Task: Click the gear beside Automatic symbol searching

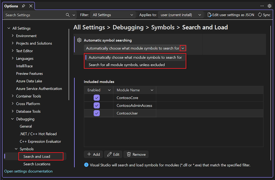Action: coord(79,40)
